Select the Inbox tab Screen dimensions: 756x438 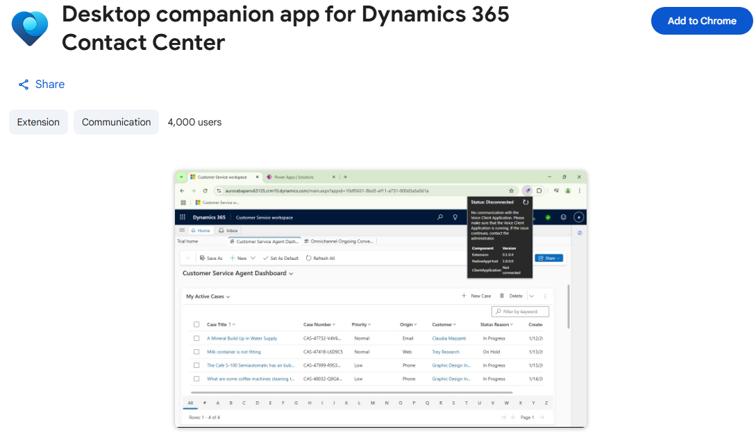[x=228, y=231]
